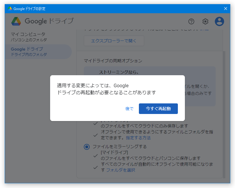Click checkmark beside クラウドにのみ保存します
This screenshot has height=188, width=235.
tap(96, 123)
